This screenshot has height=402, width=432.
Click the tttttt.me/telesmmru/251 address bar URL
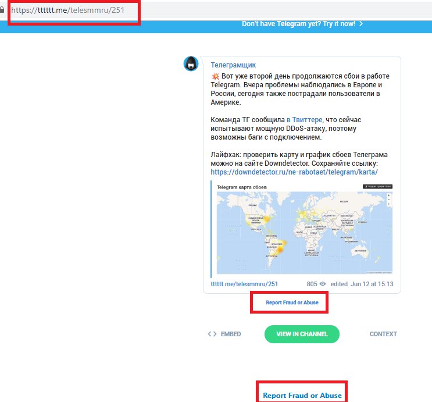click(x=68, y=10)
